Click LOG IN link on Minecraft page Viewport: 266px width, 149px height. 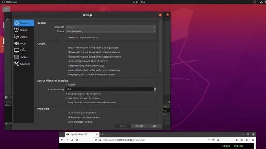pyautogui.click(x=226, y=146)
